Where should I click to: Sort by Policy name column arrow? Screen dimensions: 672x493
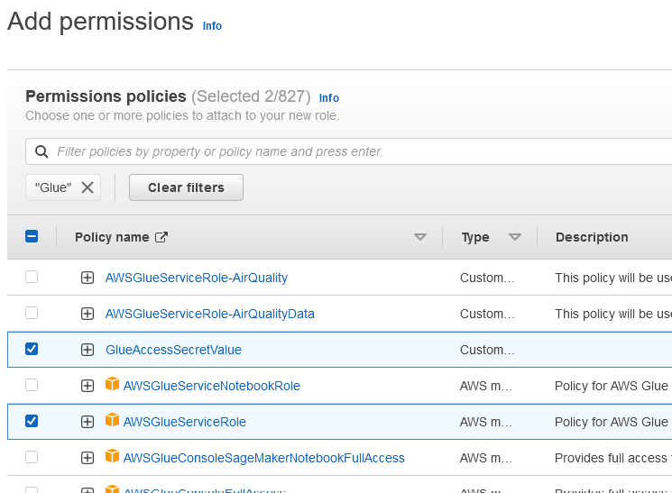pos(419,237)
